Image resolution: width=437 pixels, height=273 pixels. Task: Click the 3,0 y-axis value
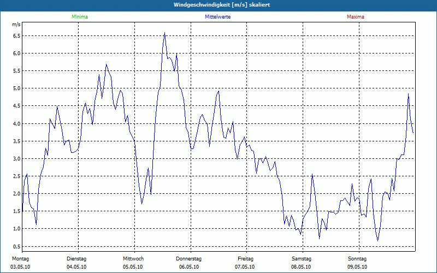(x=16, y=159)
